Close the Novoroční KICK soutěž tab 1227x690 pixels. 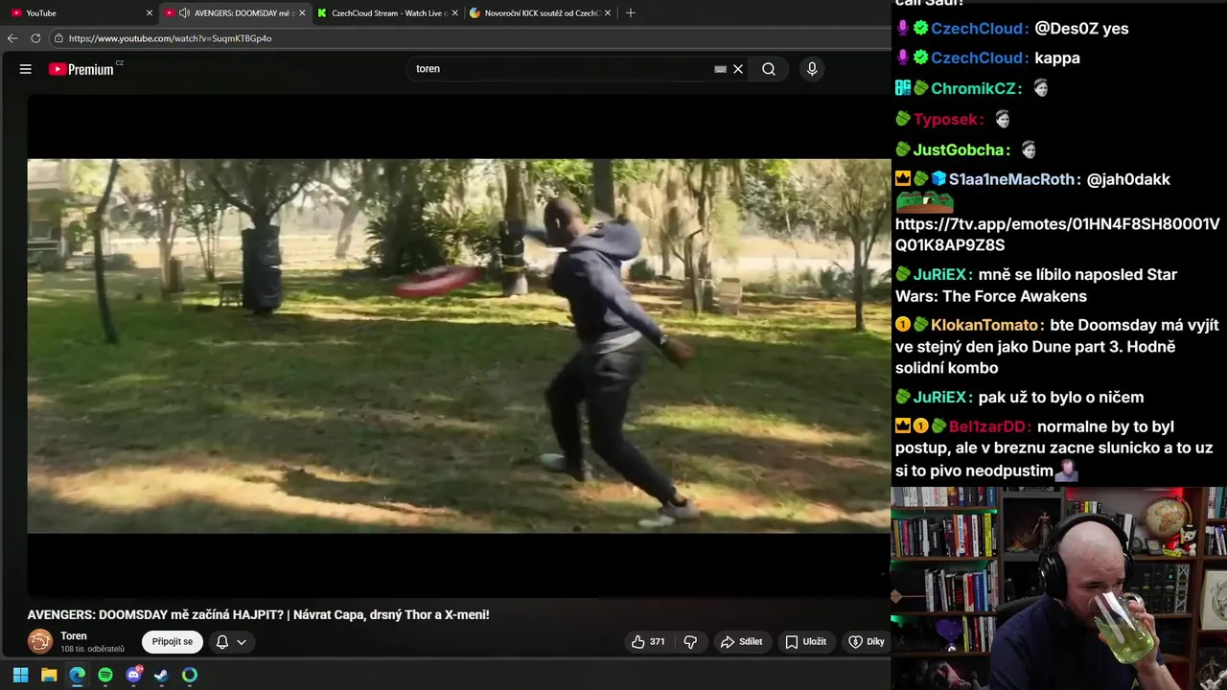coord(609,12)
